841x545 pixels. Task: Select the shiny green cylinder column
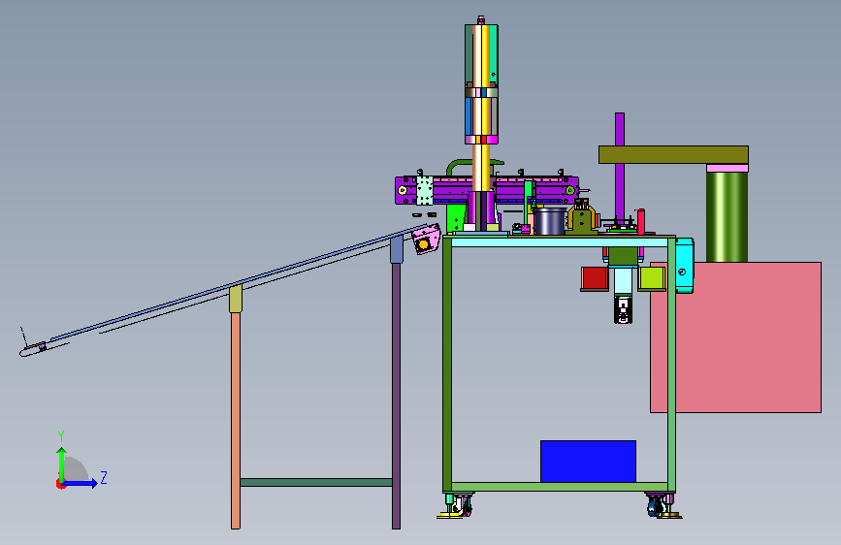[727, 216]
